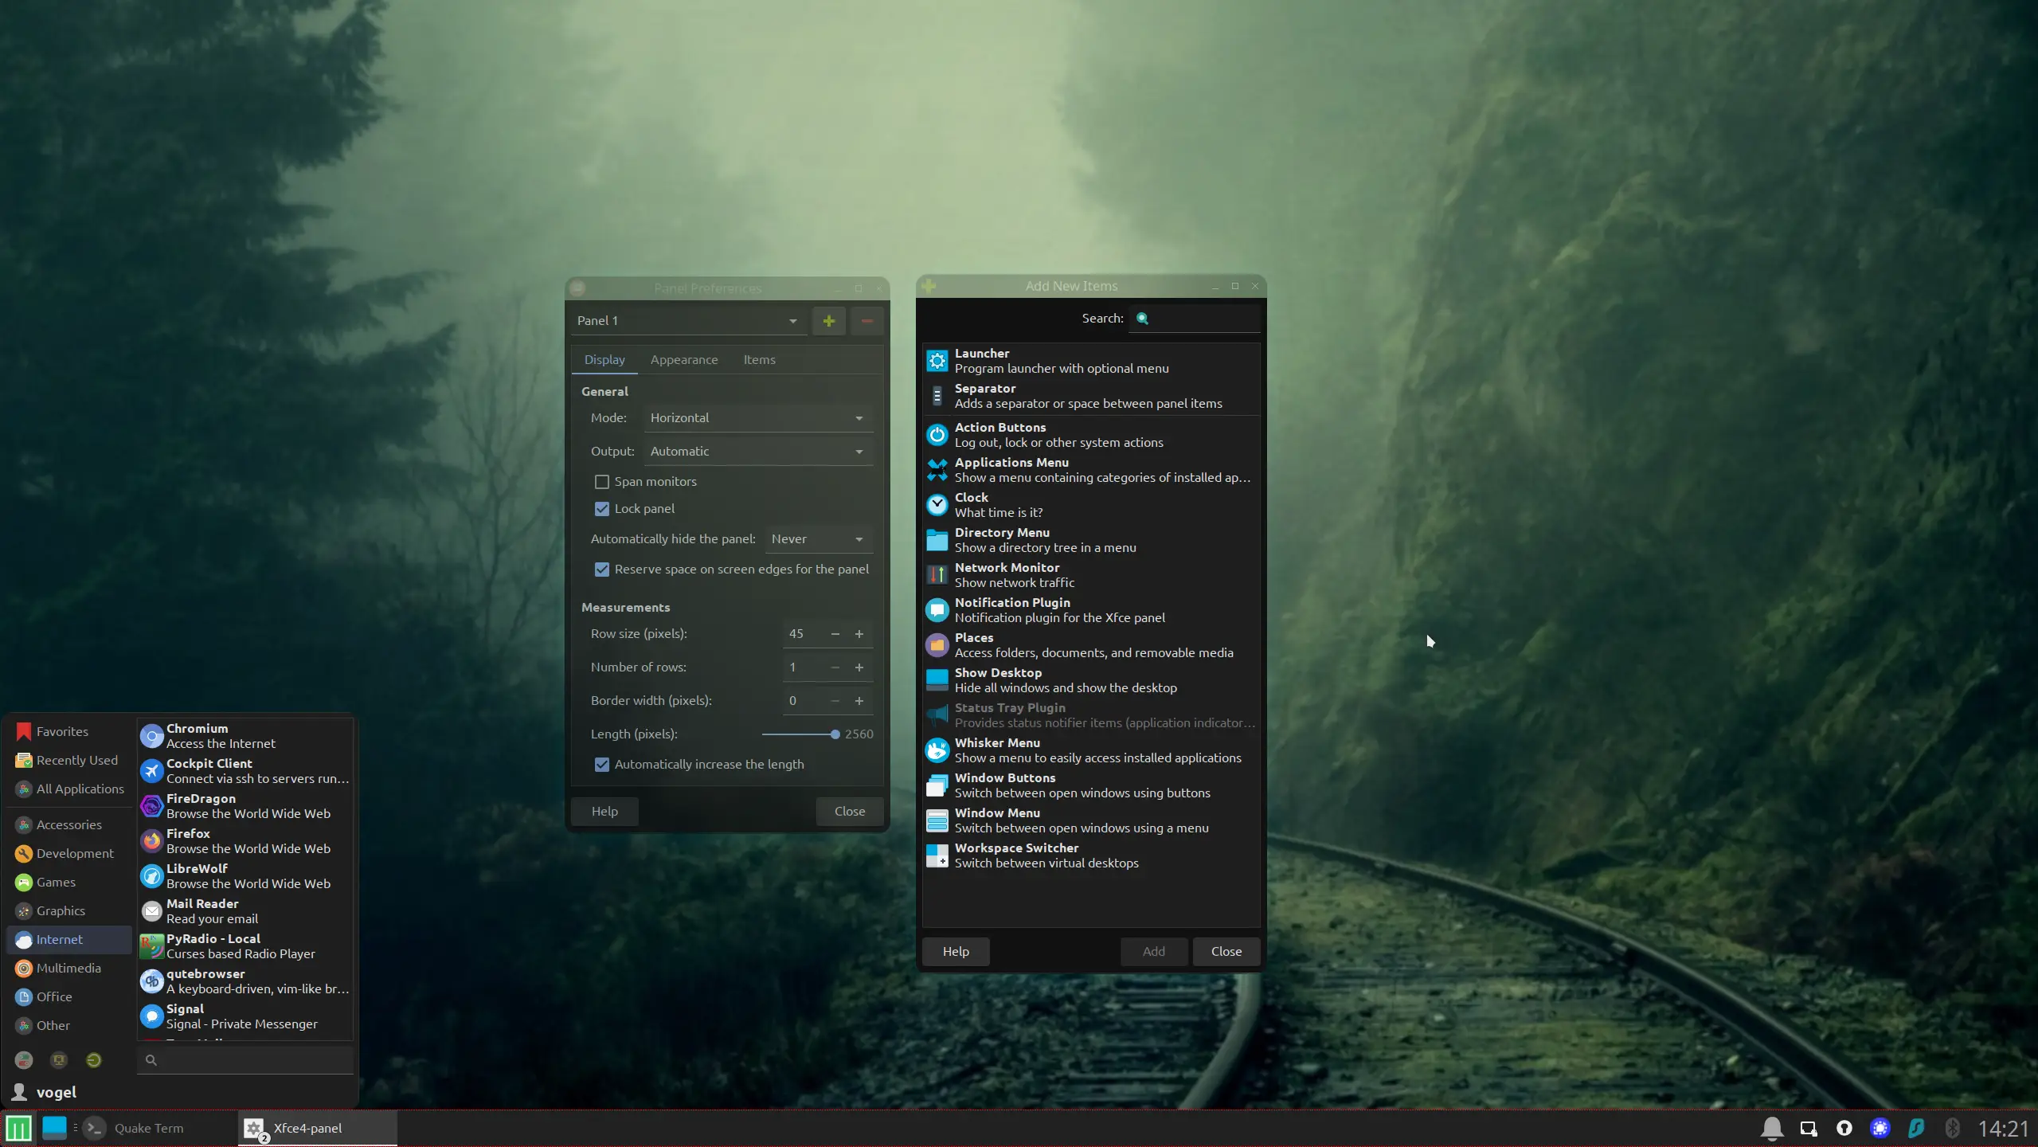The height and width of the screenshot is (1147, 2038).
Task: Open the Signal messenger icon
Action: click(x=151, y=1016)
